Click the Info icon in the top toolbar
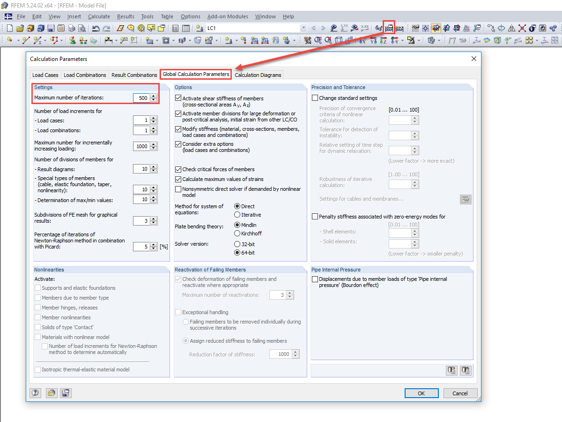The width and height of the screenshot is (562, 422). click(532, 28)
